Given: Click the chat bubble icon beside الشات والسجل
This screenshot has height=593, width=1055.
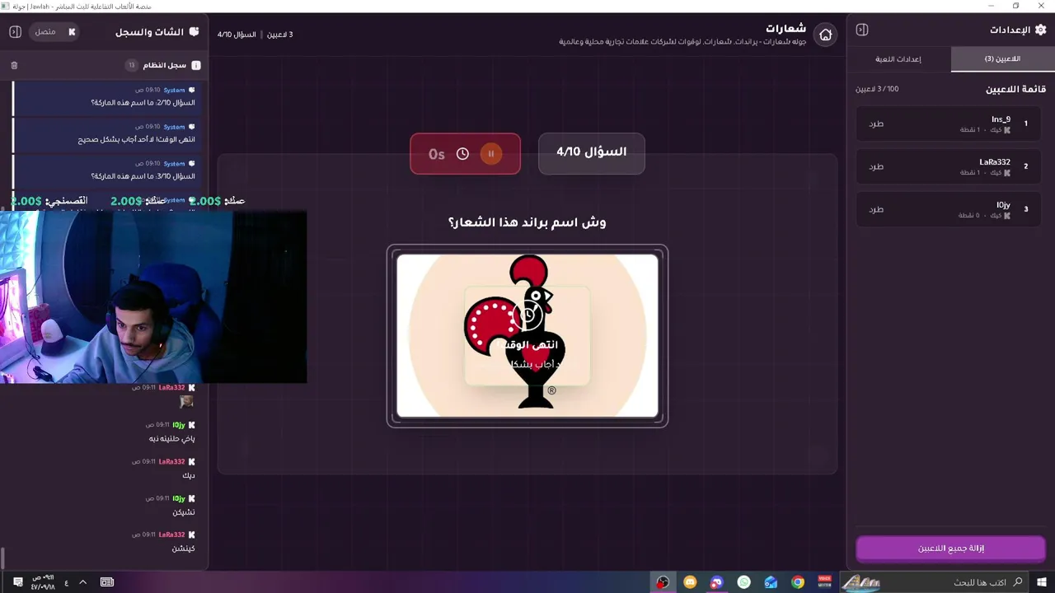Looking at the screenshot, I should point(195,32).
